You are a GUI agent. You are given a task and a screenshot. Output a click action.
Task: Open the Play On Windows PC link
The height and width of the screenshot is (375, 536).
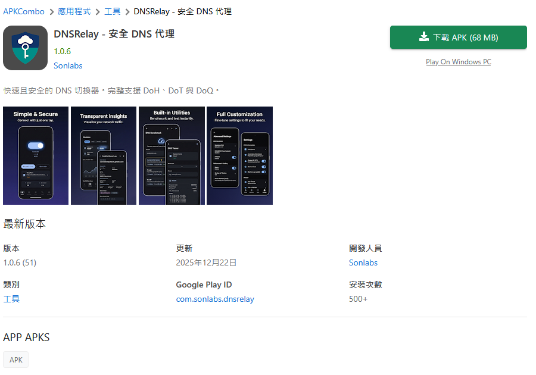(x=458, y=62)
